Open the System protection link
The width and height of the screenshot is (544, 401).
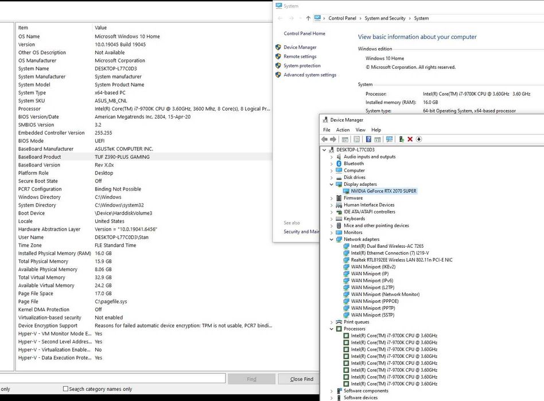point(302,65)
